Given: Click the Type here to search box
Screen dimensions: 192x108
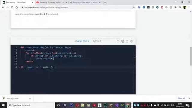Looking at the screenshot, I should point(31,105).
